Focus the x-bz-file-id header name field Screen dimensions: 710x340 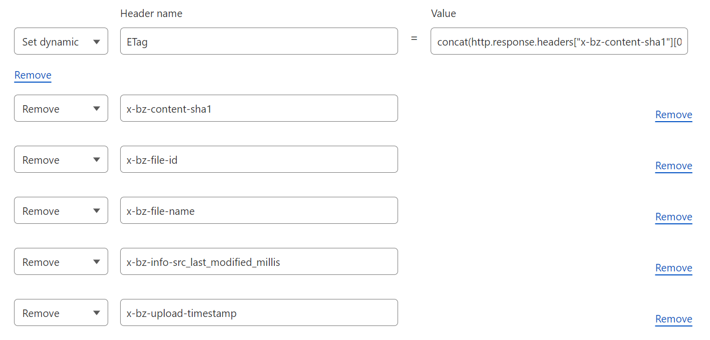259,160
